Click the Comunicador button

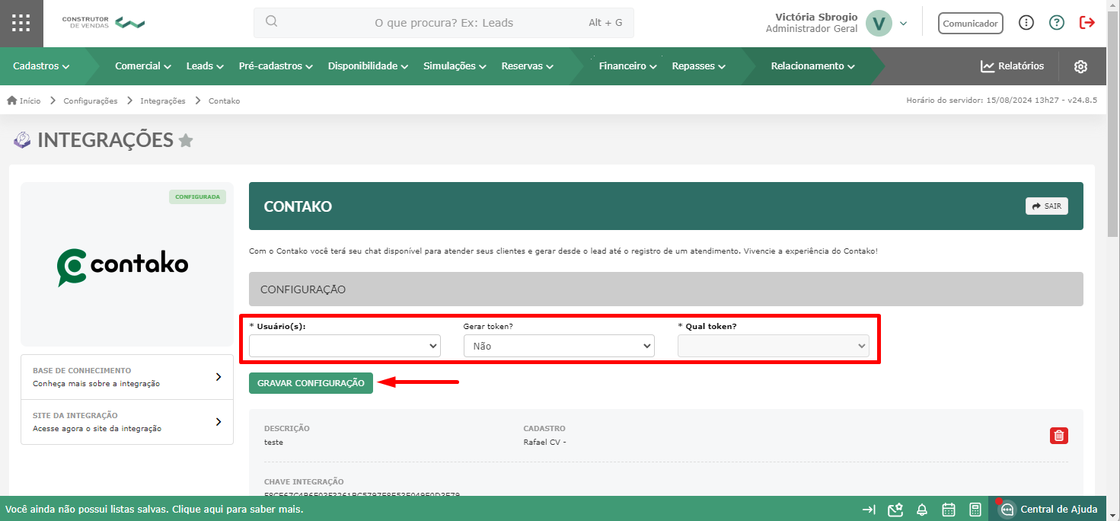tap(970, 23)
